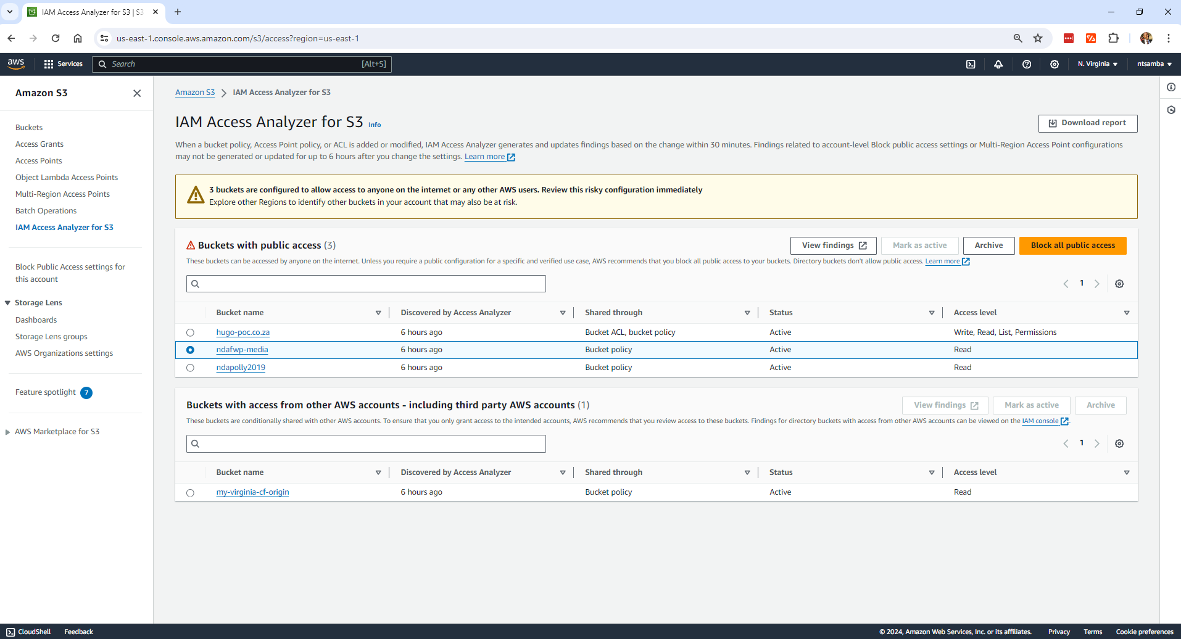Open the ndafwp-media bucket link
This screenshot has height=639, width=1181.
point(242,350)
